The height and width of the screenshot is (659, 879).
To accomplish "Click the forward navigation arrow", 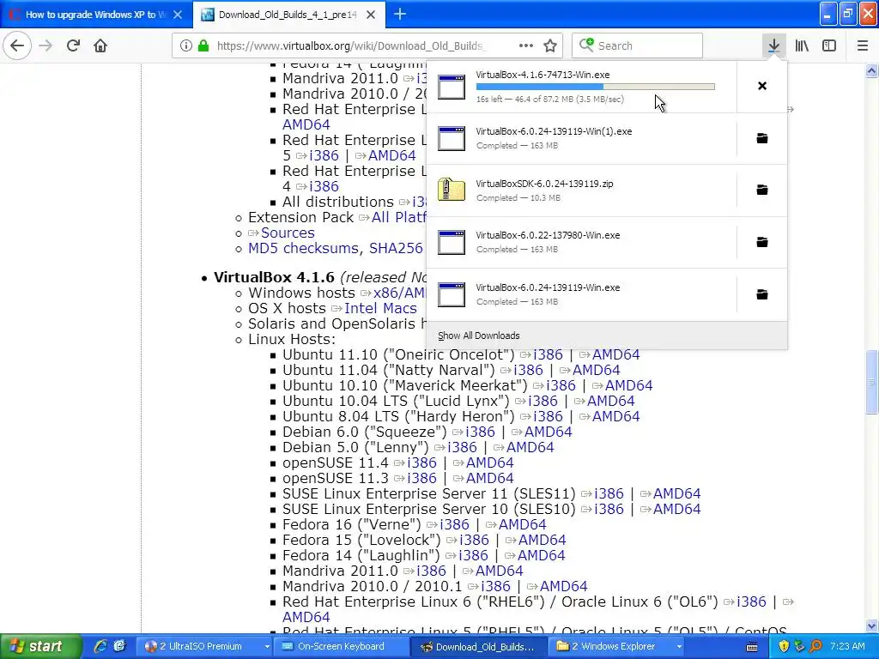I will click(45, 46).
